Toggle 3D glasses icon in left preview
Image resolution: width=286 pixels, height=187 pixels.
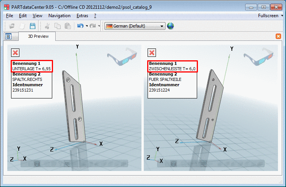(x=122, y=56)
